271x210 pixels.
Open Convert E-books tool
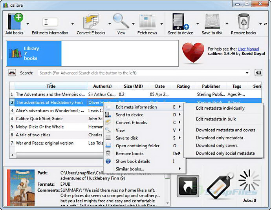[91, 22]
